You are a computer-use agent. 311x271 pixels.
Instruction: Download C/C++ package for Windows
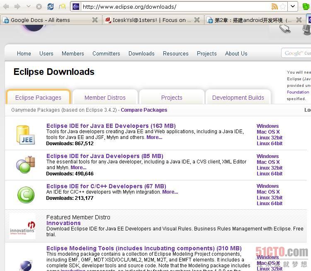pyautogui.click(x=267, y=186)
